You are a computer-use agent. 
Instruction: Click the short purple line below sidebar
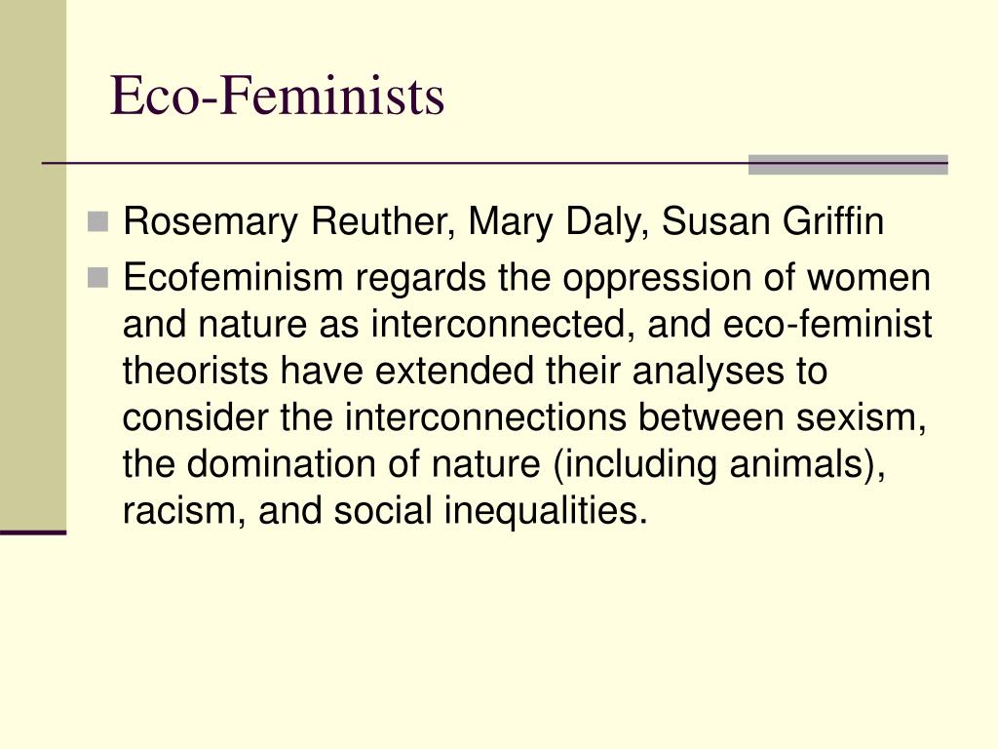click(33, 532)
